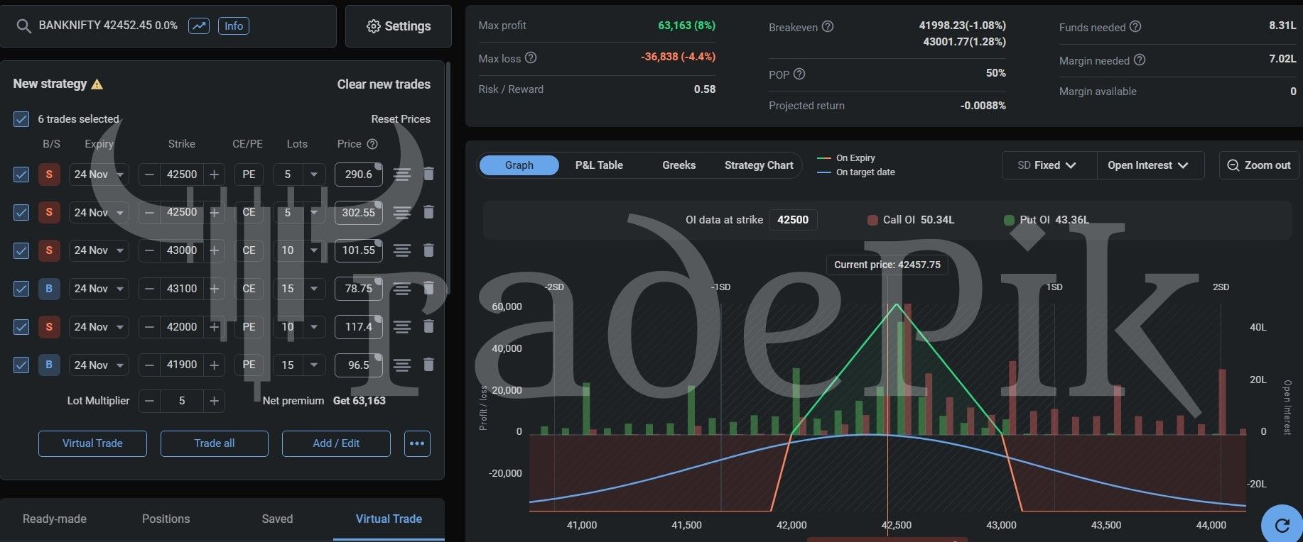The image size is (1303, 542).
Task: Click the Virtual Trade button
Action: tap(92, 443)
